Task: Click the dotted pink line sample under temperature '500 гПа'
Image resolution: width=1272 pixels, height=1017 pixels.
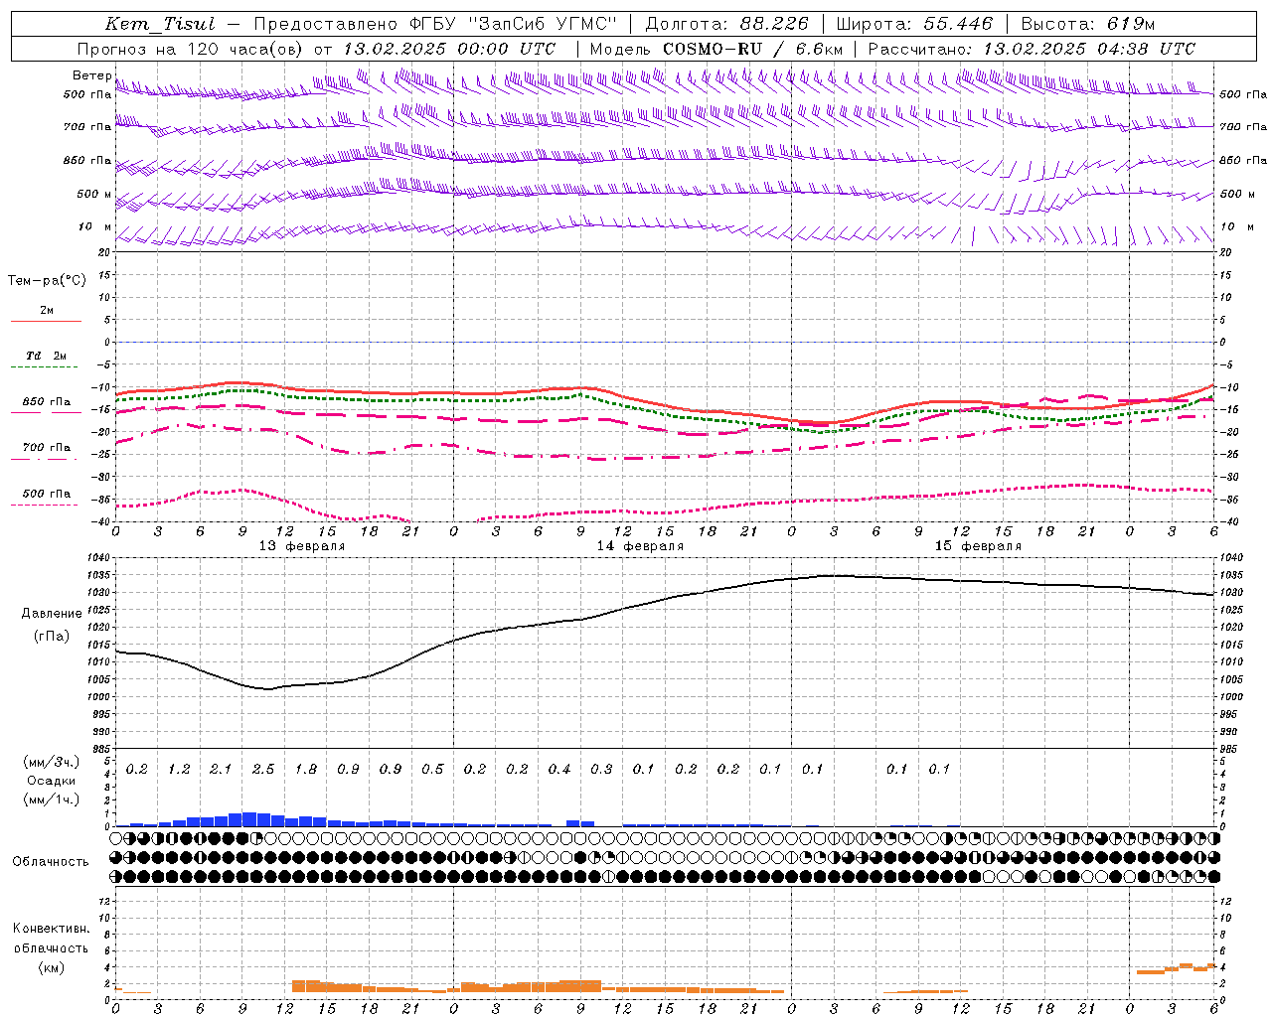Action: [x=44, y=506]
